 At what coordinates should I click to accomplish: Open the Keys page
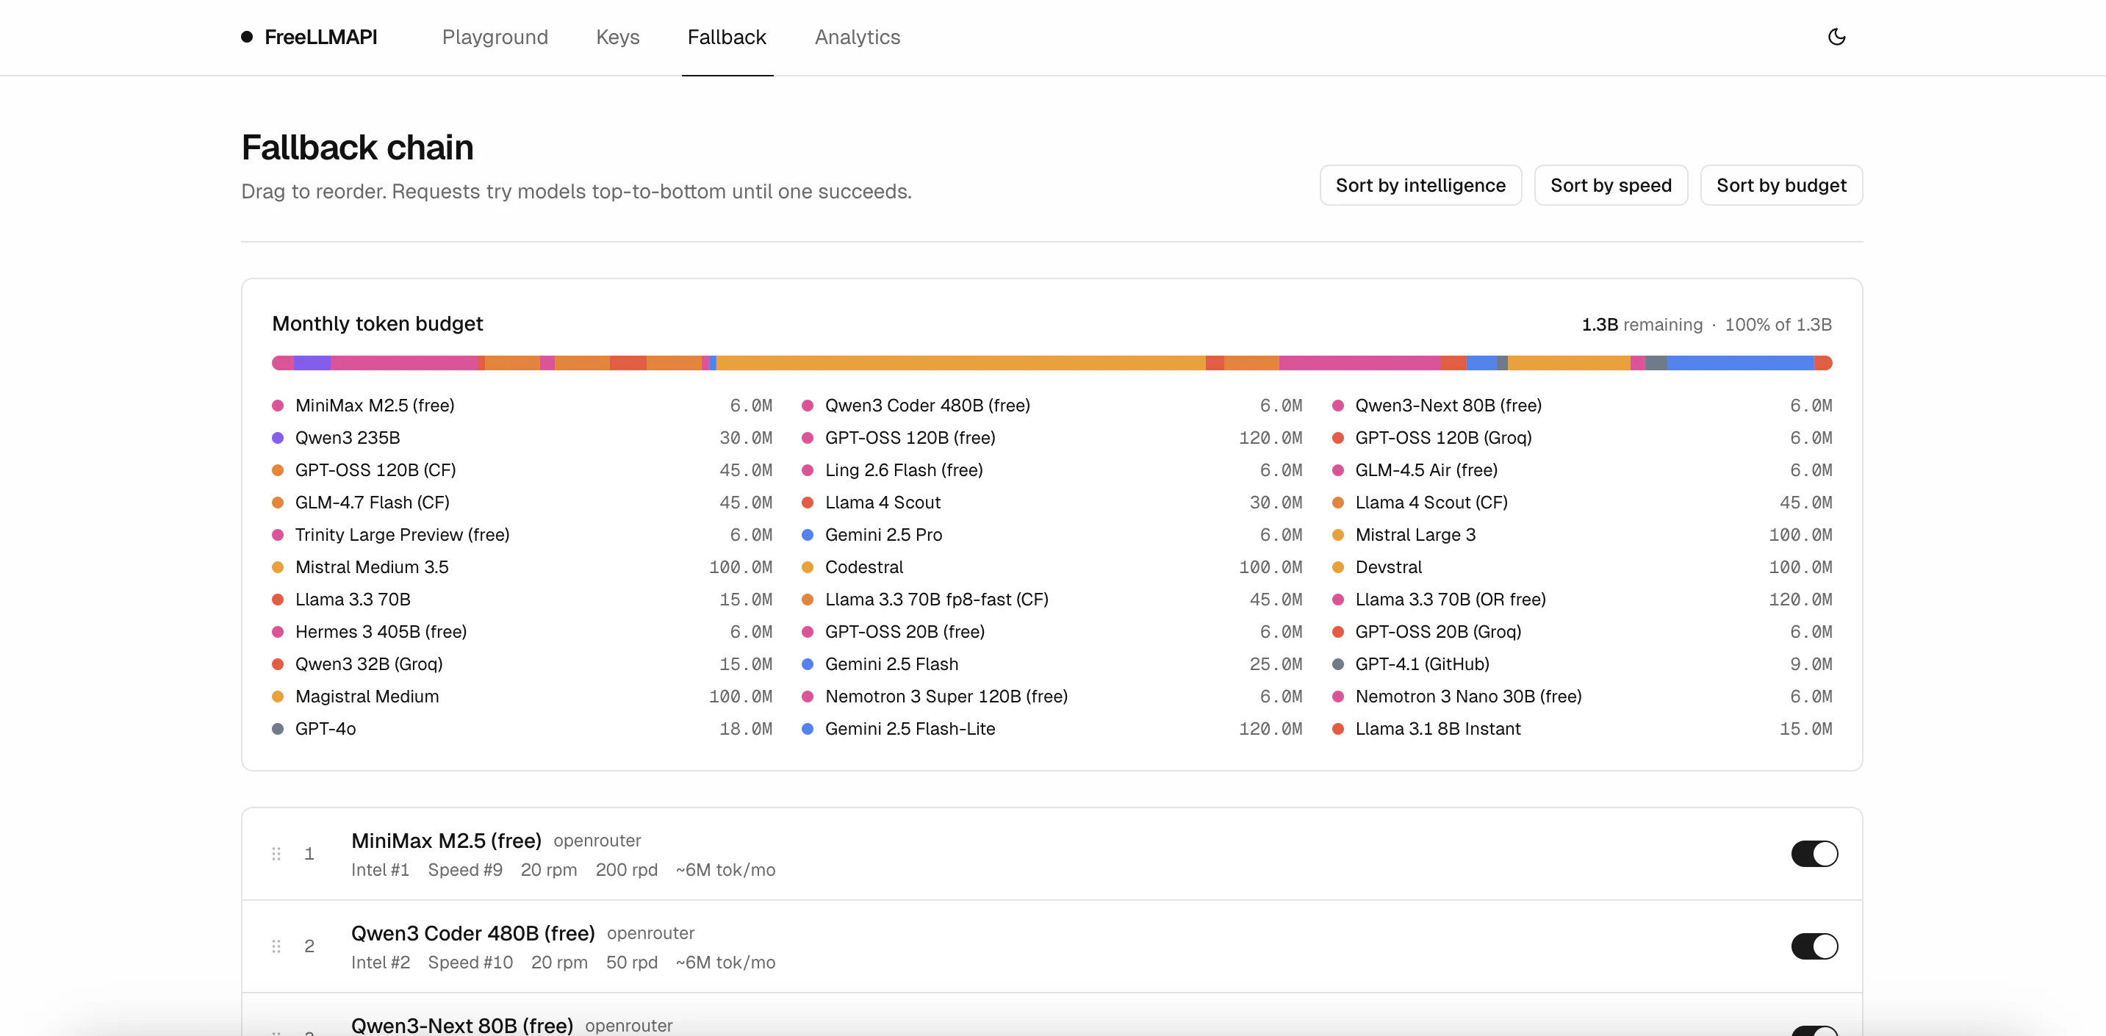pyautogui.click(x=617, y=37)
